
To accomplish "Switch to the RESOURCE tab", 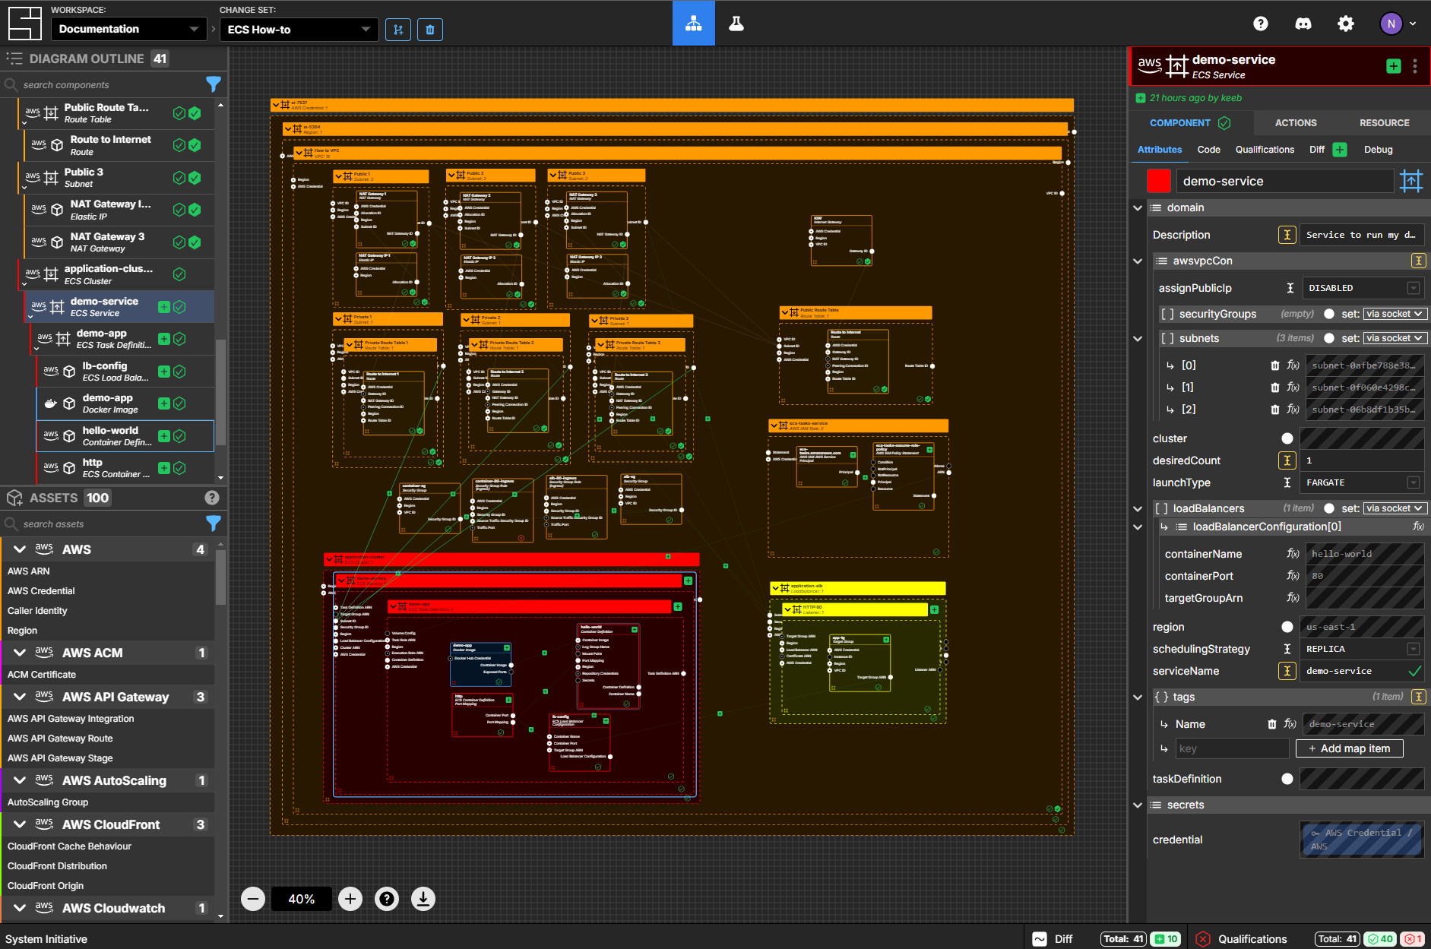I will (1384, 123).
